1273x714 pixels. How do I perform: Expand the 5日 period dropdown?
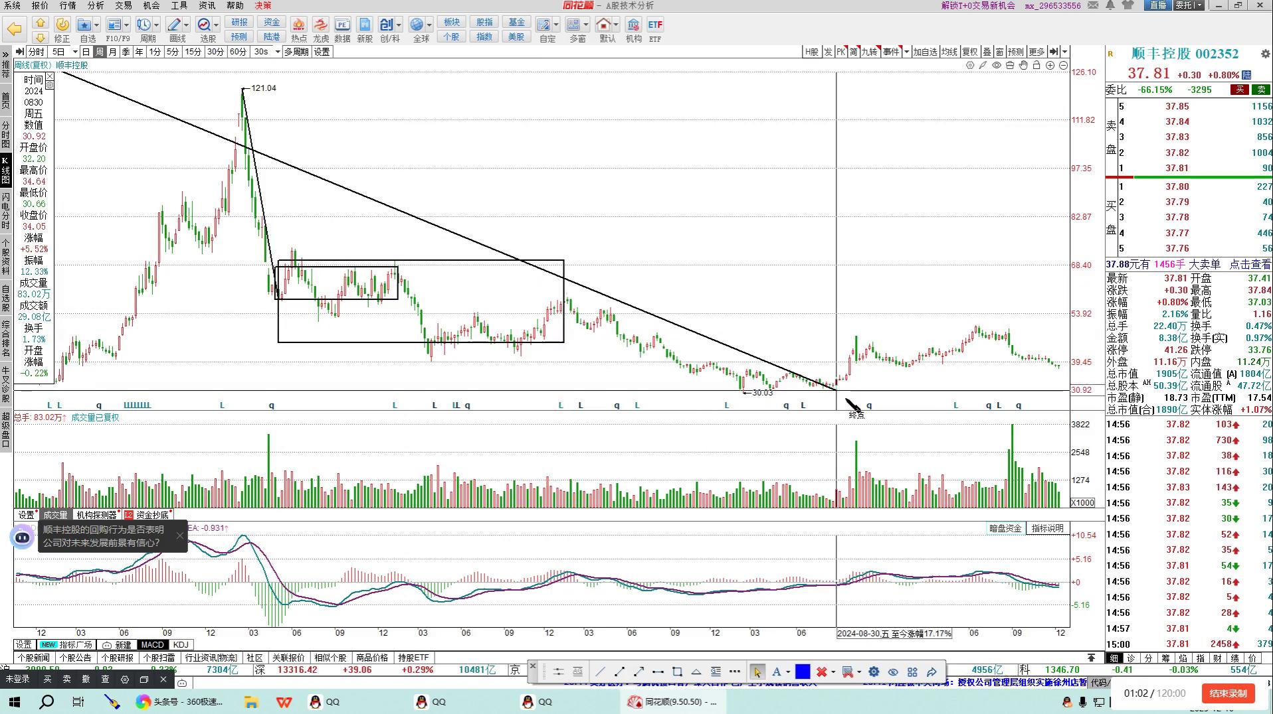(74, 52)
